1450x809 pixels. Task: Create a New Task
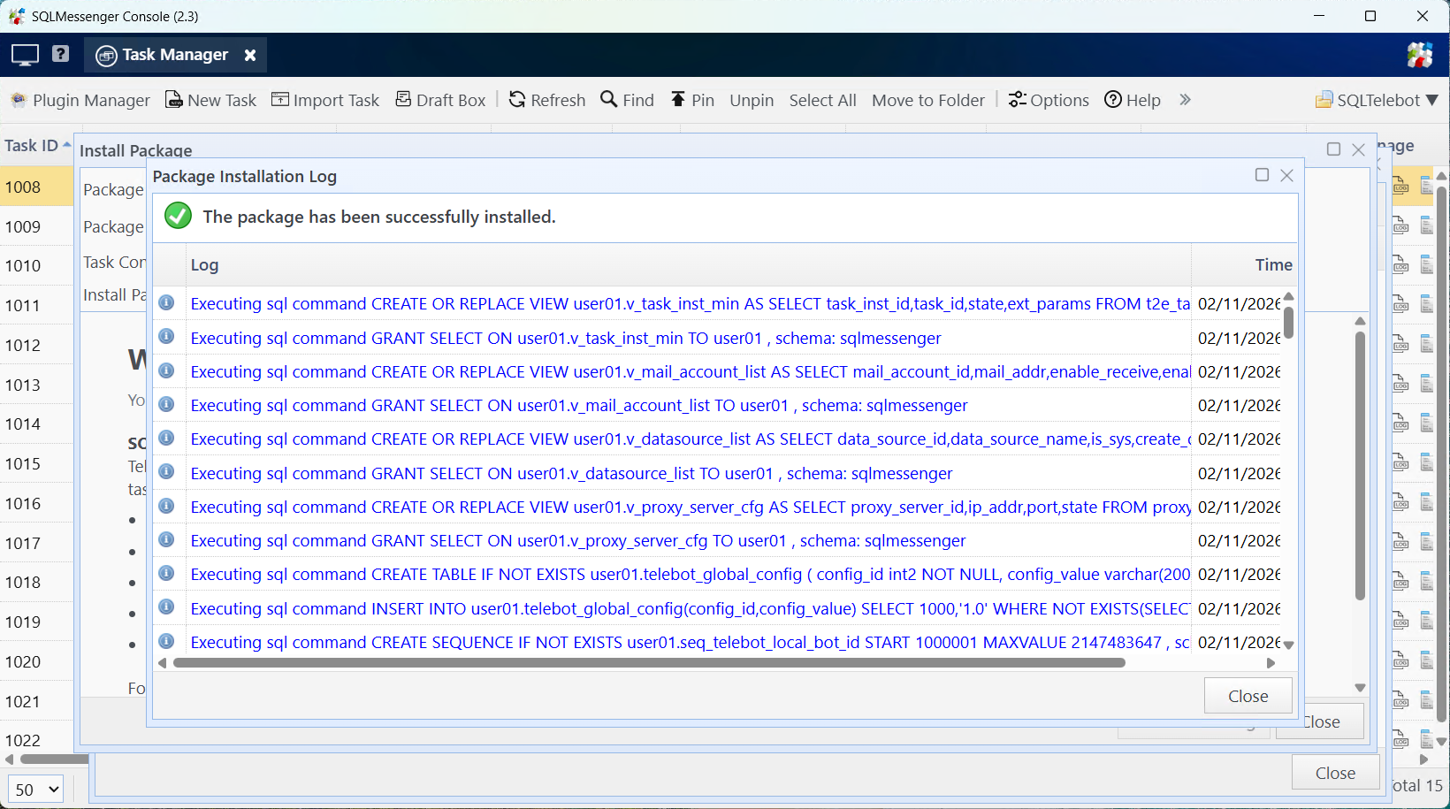pyautogui.click(x=210, y=100)
